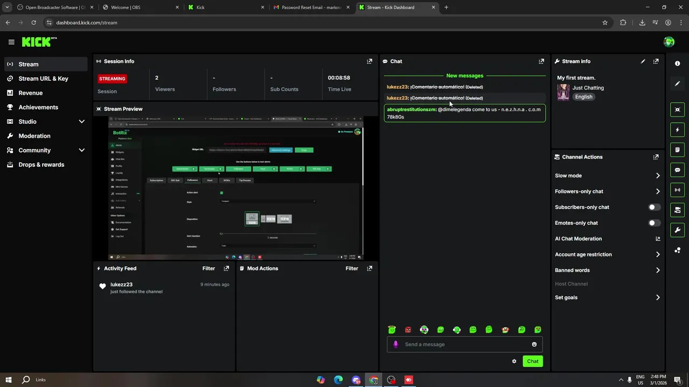The width and height of the screenshot is (689, 387).
Task: Pop out the Activity Feed panel
Action: click(227, 268)
